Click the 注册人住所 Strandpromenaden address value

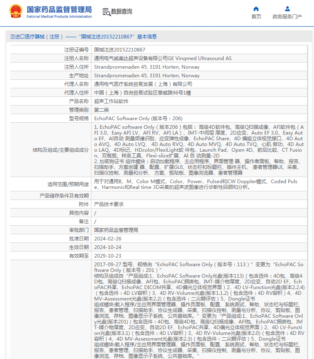[147, 67]
